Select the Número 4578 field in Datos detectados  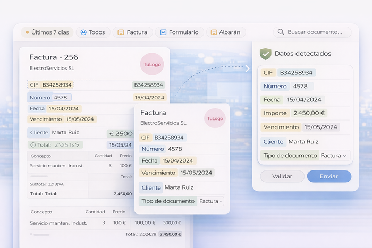tap(287, 87)
